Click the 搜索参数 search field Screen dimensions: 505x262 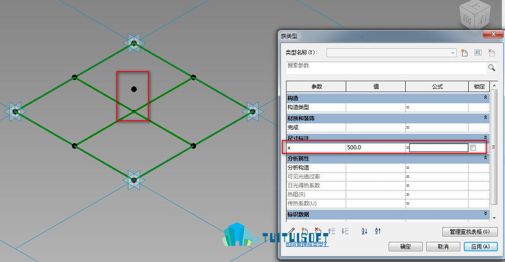pos(386,68)
